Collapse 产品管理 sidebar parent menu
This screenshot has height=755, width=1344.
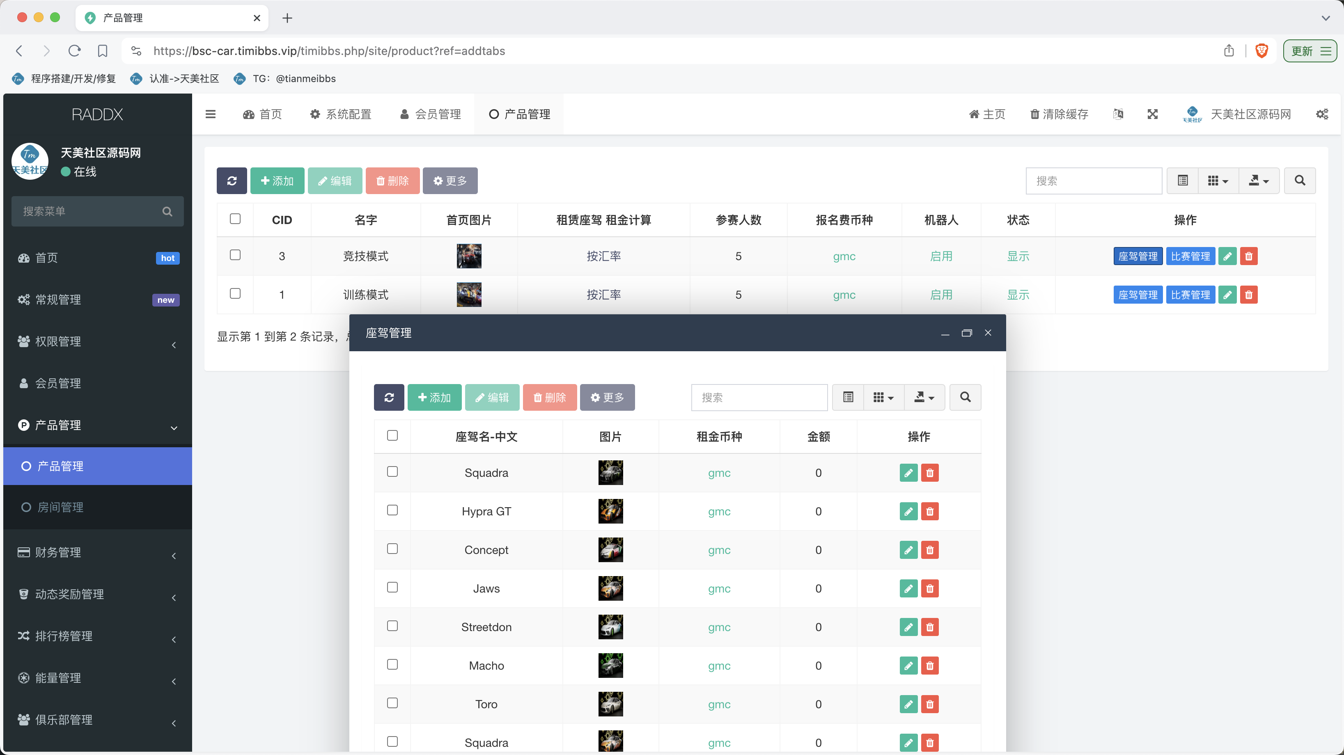[x=98, y=426]
